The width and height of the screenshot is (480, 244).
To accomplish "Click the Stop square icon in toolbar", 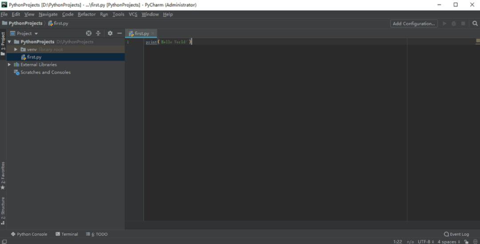I will pyautogui.click(x=463, y=24).
